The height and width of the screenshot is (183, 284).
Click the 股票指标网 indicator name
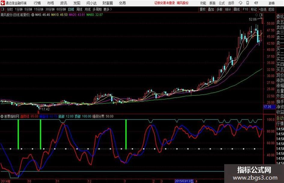12,116
